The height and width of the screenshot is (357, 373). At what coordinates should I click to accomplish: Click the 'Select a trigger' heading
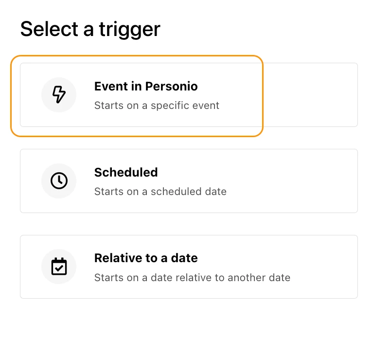tap(90, 30)
